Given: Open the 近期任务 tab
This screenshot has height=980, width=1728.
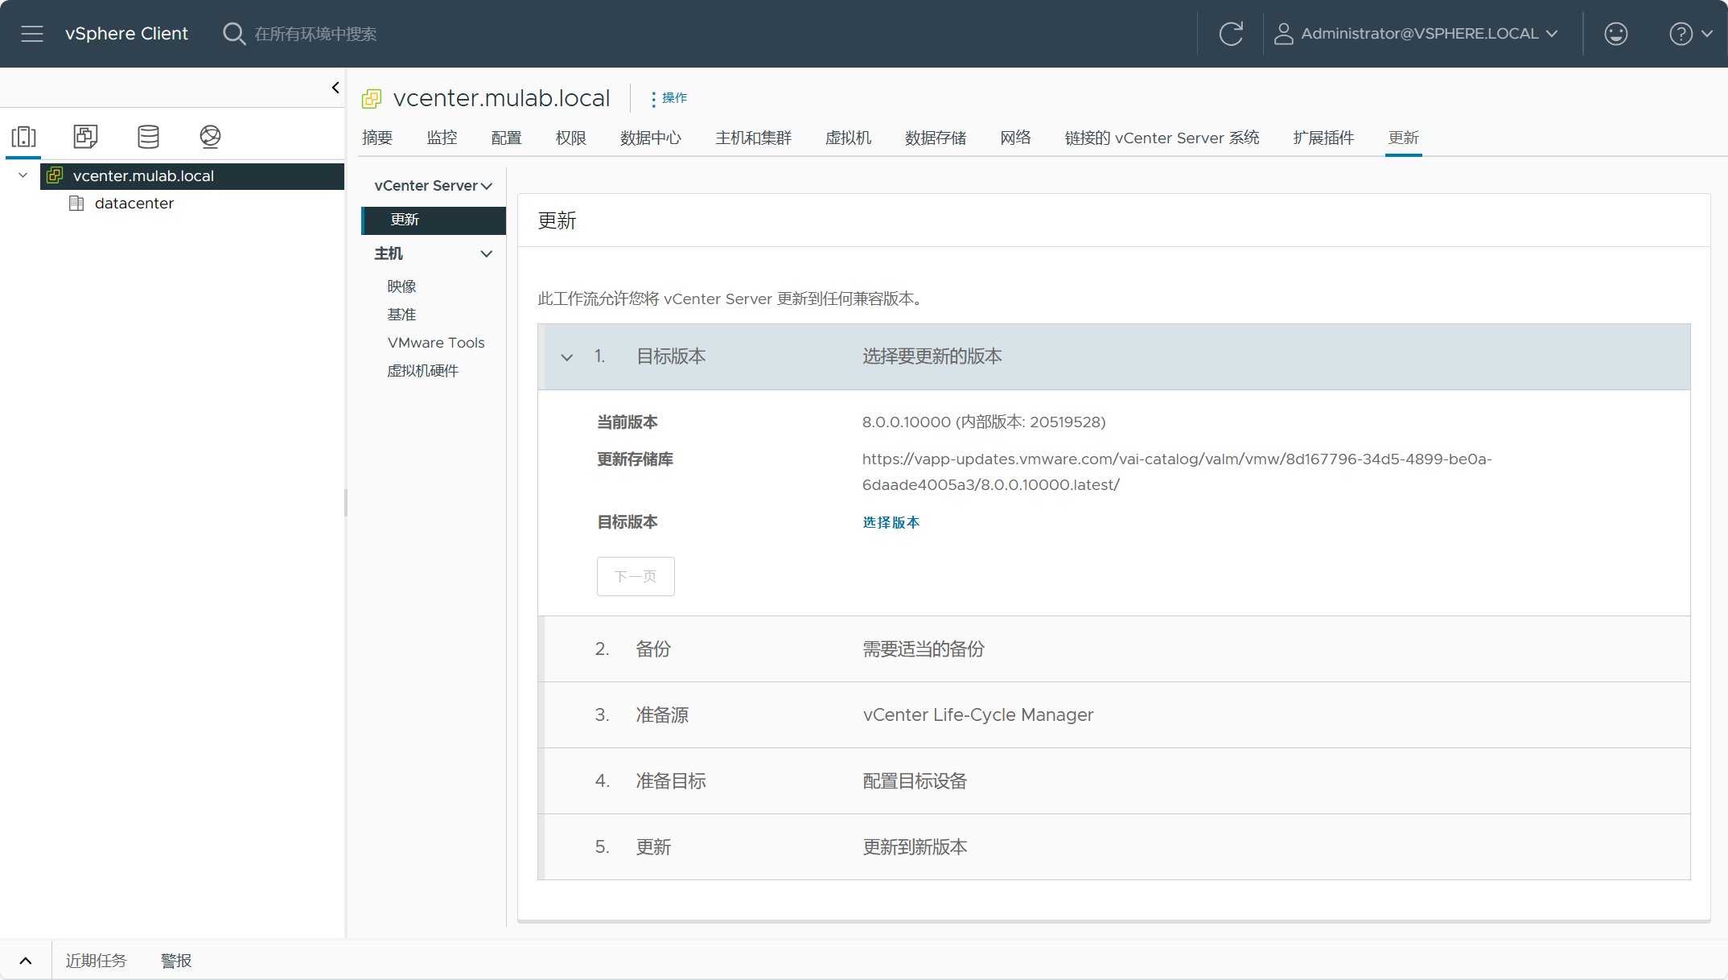Looking at the screenshot, I should pos(96,961).
